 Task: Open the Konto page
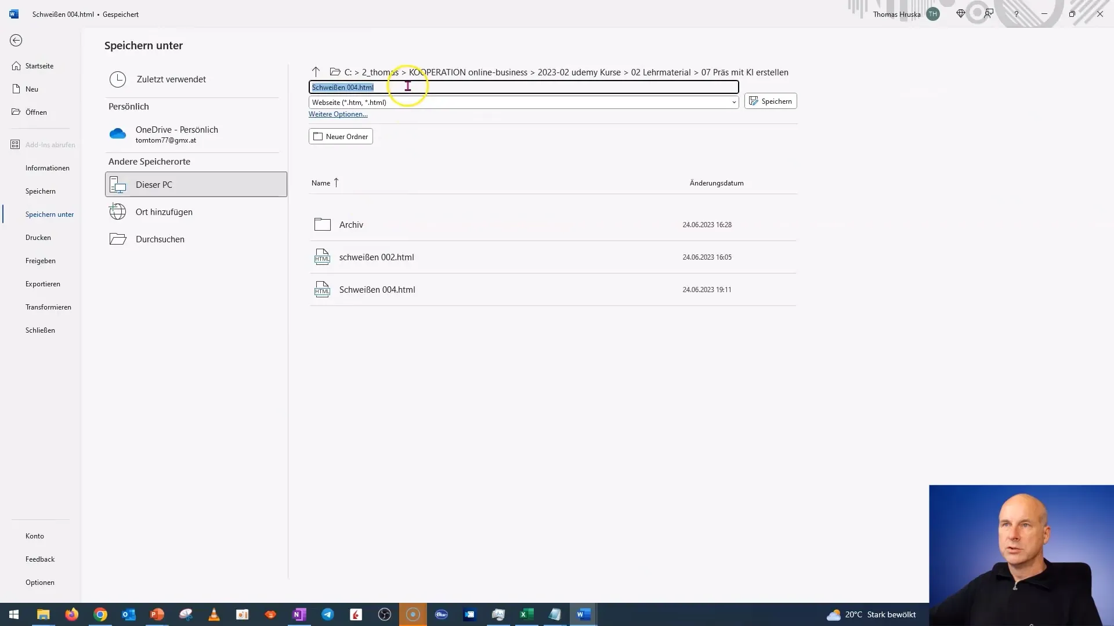click(x=34, y=536)
